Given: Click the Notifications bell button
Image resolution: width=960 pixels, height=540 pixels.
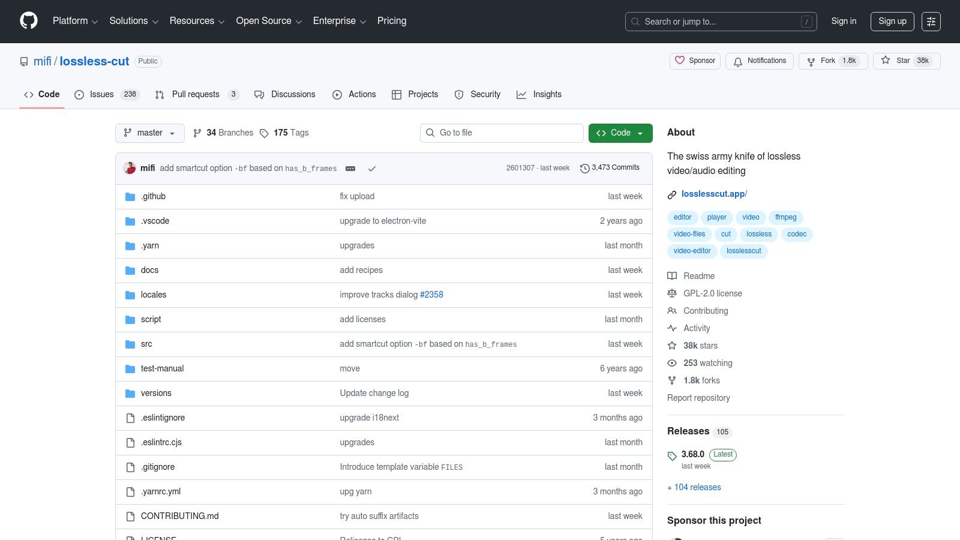Looking at the screenshot, I should pyautogui.click(x=760, y=61).
